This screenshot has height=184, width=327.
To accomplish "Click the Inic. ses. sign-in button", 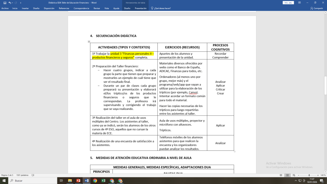I will [x=288, y=3].
